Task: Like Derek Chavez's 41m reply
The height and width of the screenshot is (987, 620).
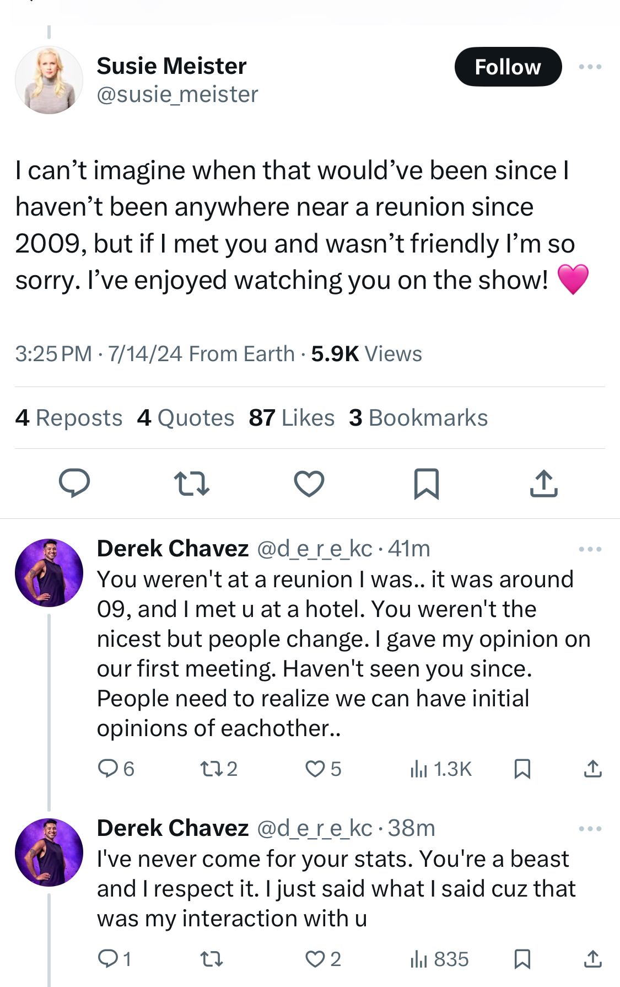Action: (x=324, y=769)
